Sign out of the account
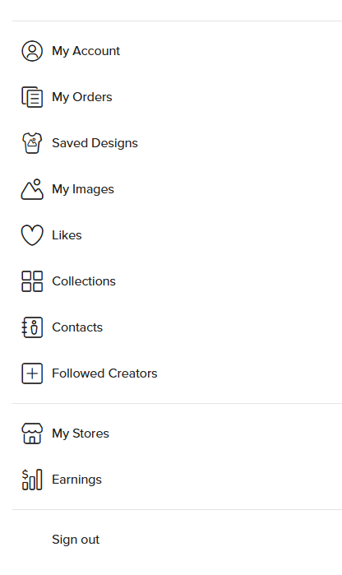Screen dimensions: 342x575 [76, 540]
